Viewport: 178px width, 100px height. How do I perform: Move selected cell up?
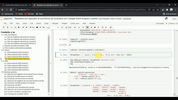(23, 27)
